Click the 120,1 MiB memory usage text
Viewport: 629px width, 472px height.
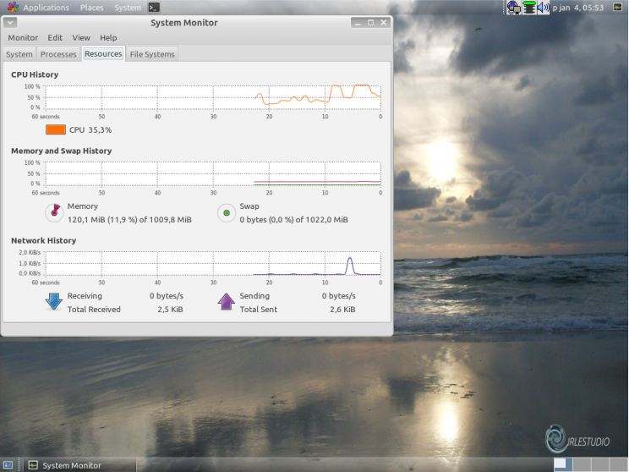pyautogui.click(x=129, y=220)
